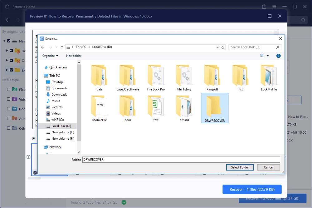
Task: Expand the address bar path dropdown
Action: coord(217,47)
